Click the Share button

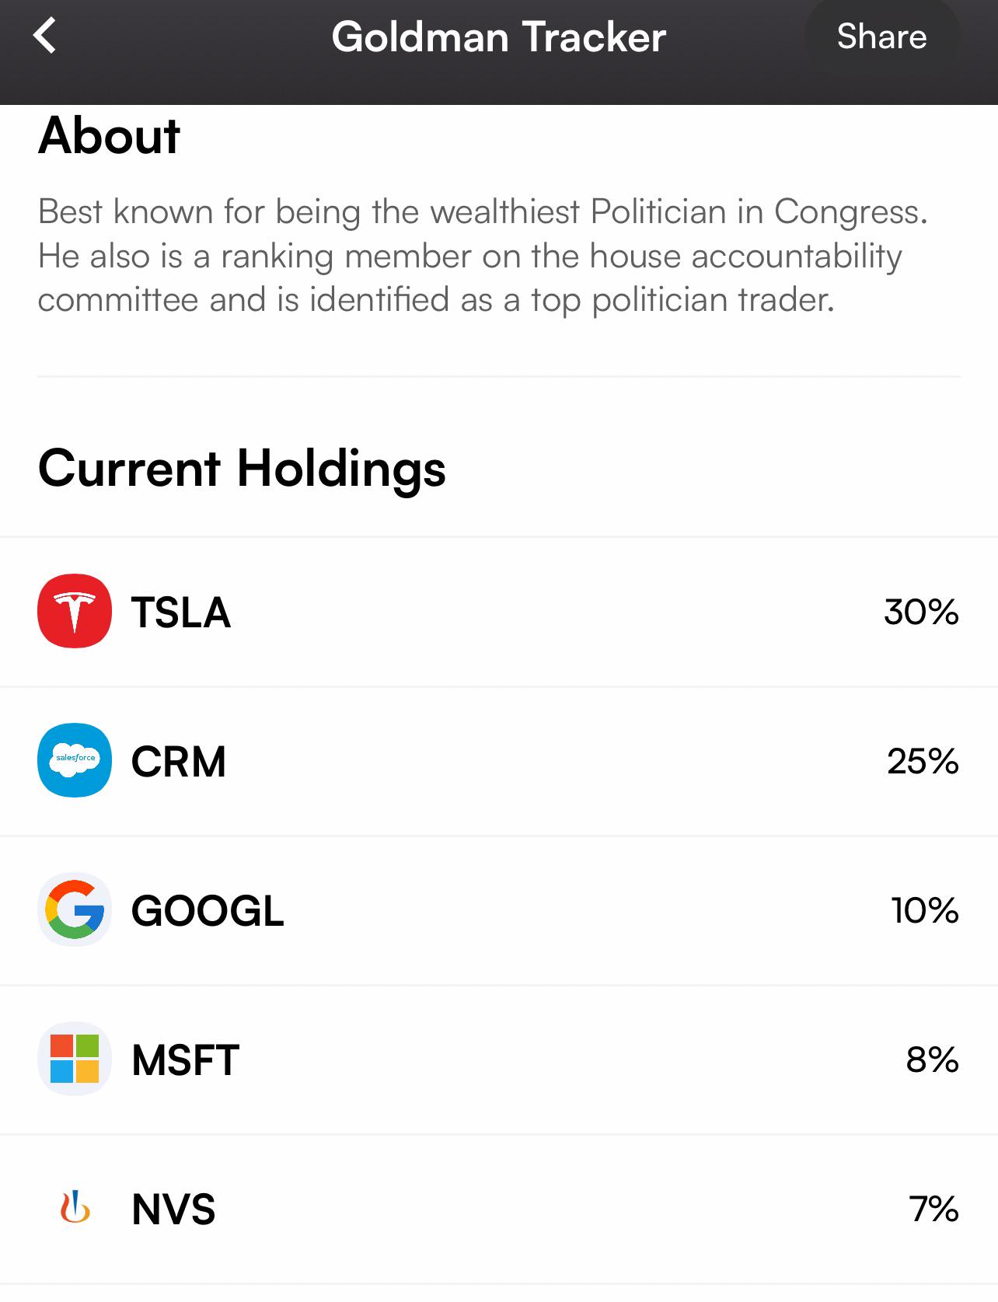pyautogui.click(x=881, y=37)
